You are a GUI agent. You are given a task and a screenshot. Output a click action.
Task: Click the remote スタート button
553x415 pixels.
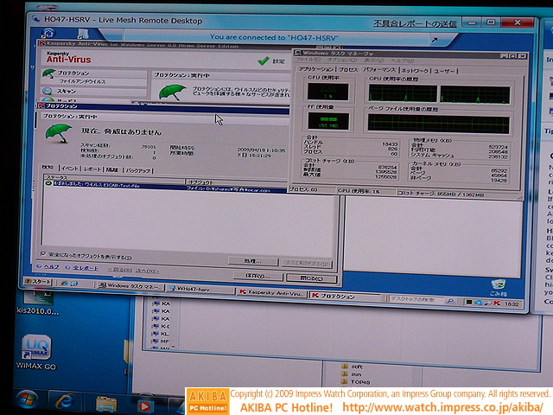tap(41, 282)
